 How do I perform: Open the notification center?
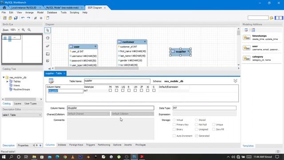(x=277, y=157)
